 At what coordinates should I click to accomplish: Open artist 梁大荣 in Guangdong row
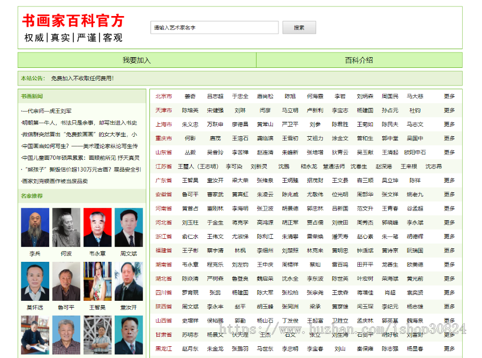[x=240, y=181]
